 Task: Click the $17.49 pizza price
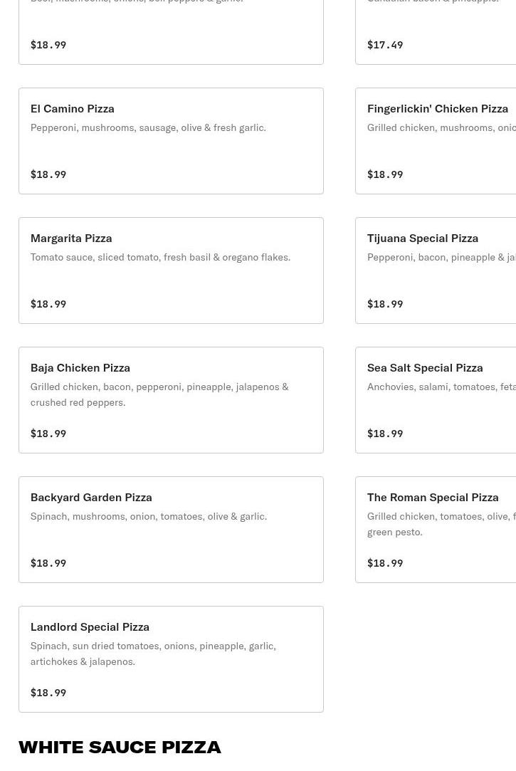(x=385, y=45)
